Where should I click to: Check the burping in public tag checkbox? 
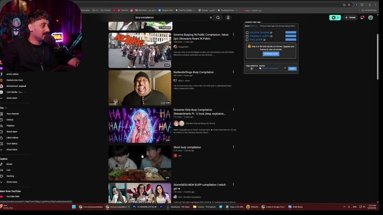point(247,36)
